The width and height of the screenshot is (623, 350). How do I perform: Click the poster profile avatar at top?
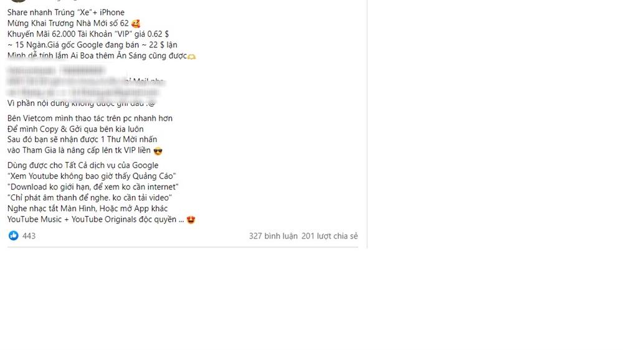click(18, 1)
